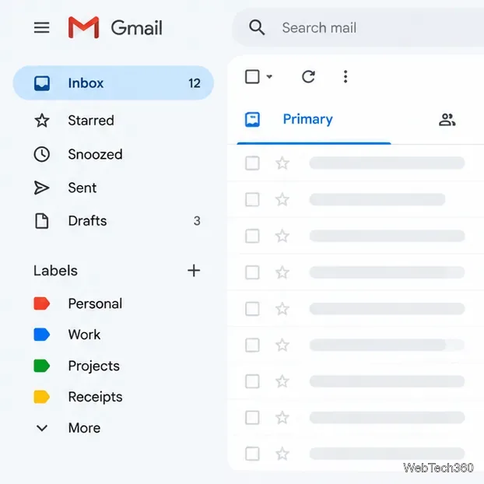
Task: Click the Inbox unread count 12
Action: tap(195, 83)
